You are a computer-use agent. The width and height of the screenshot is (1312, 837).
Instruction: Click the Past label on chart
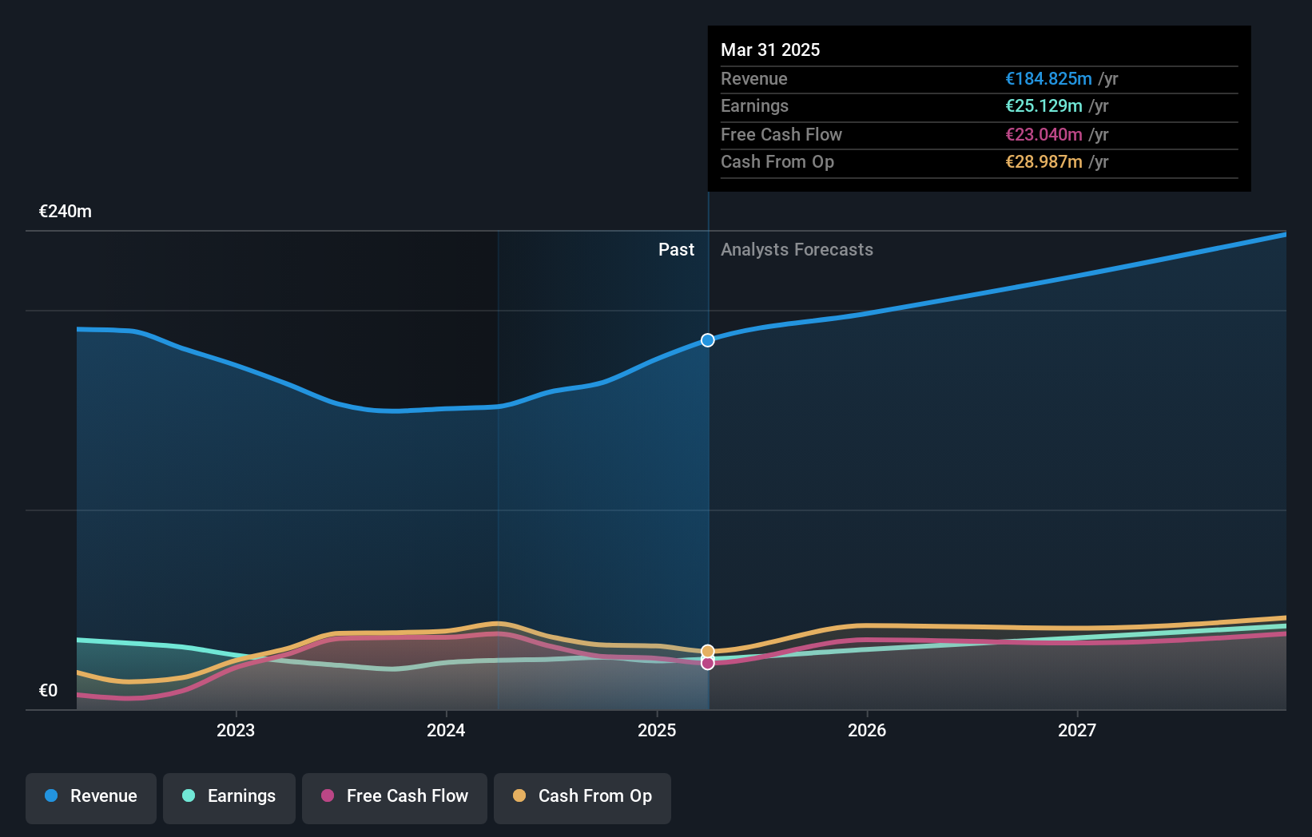coord(676,250)
